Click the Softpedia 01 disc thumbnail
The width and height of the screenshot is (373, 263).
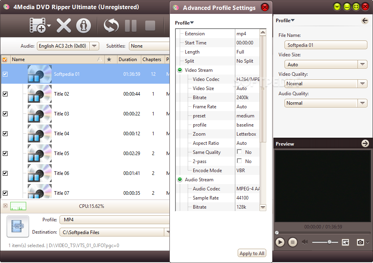(x=40, y=74)
